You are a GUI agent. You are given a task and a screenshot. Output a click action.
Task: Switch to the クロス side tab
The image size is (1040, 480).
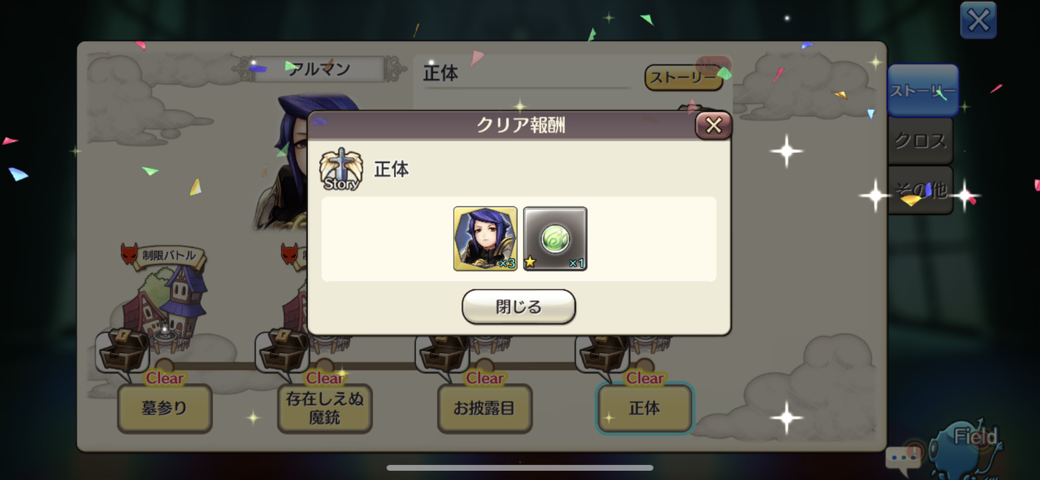(x=920, y=141)
